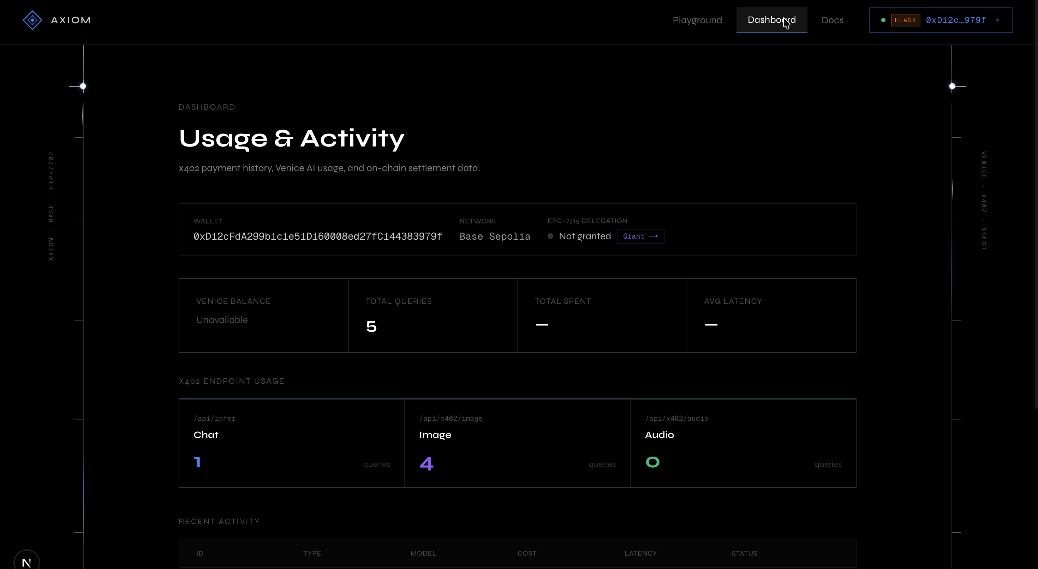Click the MODEL column header
Screen dimensions: 1038x569
[x=423, y=553]
